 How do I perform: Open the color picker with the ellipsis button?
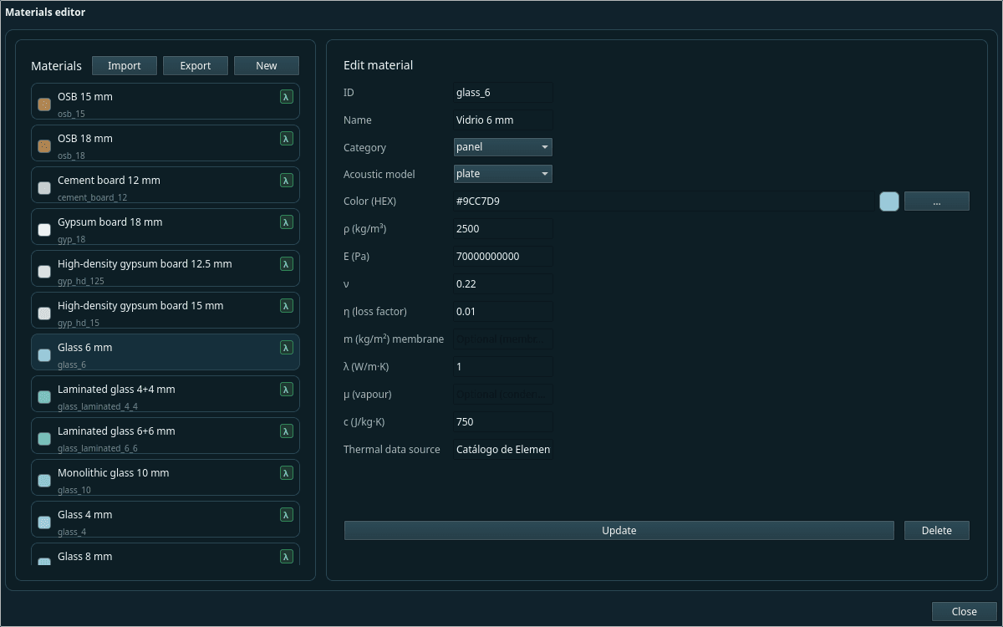pyautogui.click(x=937, y=201)
